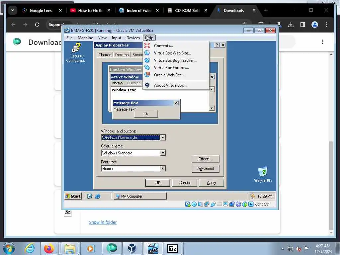The height and width of the screenshot is (255, 340).
Task: Switch to the Themes tab in Display Properties
Action: pos(105,55)
